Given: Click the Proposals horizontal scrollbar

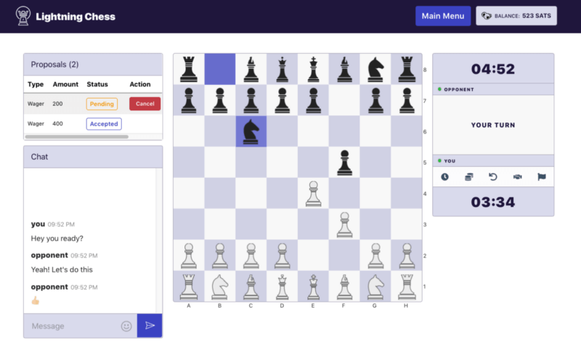Looking at the screenshot, I should 77,136.
